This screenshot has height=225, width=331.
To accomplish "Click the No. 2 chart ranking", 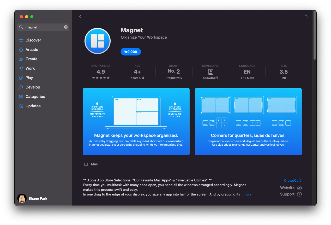I will (174, 71).
